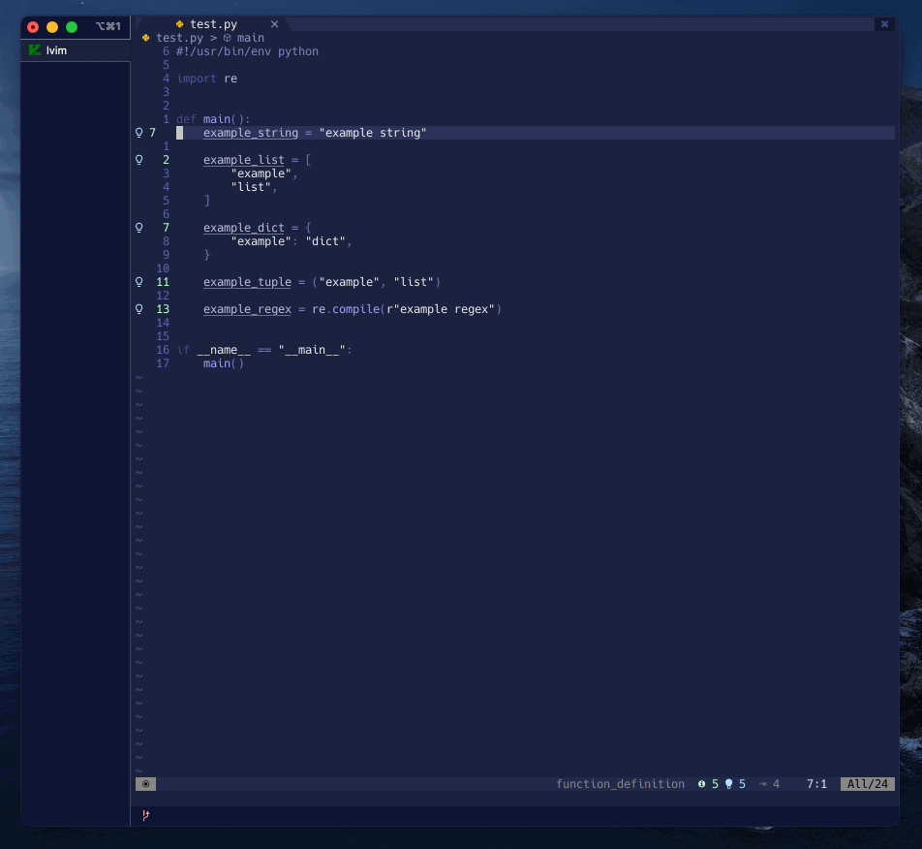The width and height of the screenshot is (922, 849).
Task: Click the example_regex variable name
Action: [247, 309]
